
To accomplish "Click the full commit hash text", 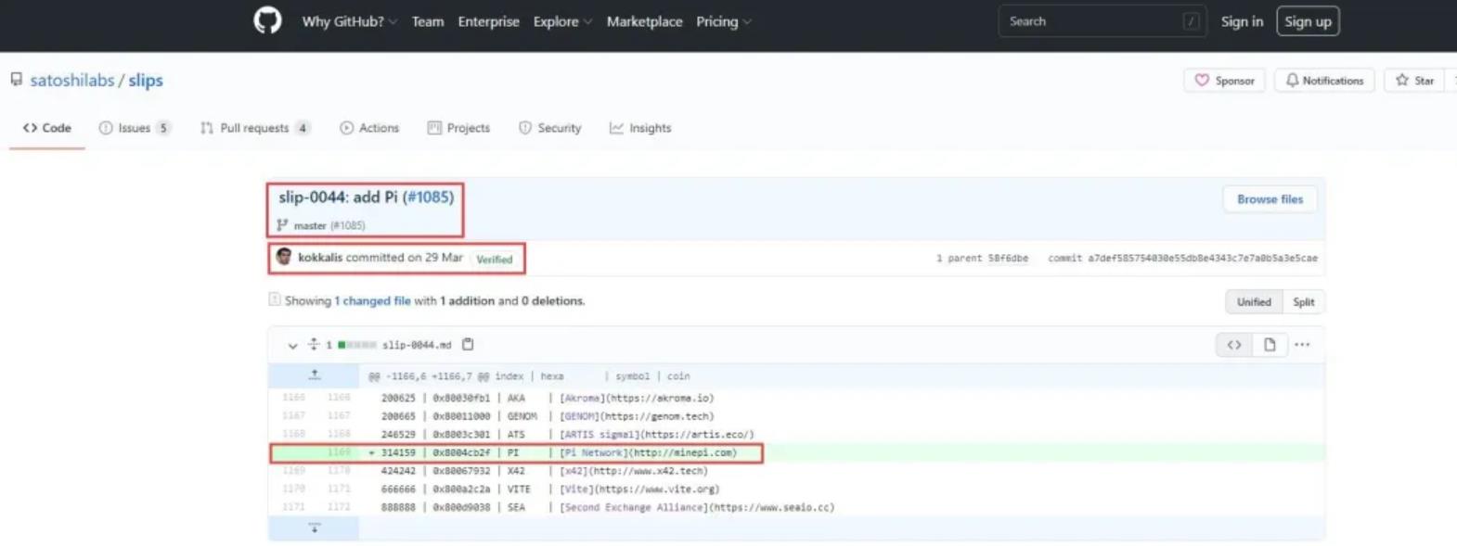I will [1203, 259].
